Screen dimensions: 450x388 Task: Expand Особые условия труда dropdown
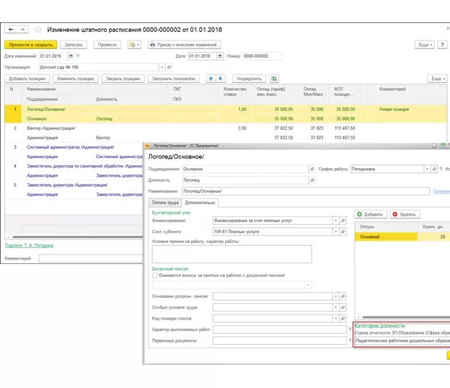click(x=335, y=307)
